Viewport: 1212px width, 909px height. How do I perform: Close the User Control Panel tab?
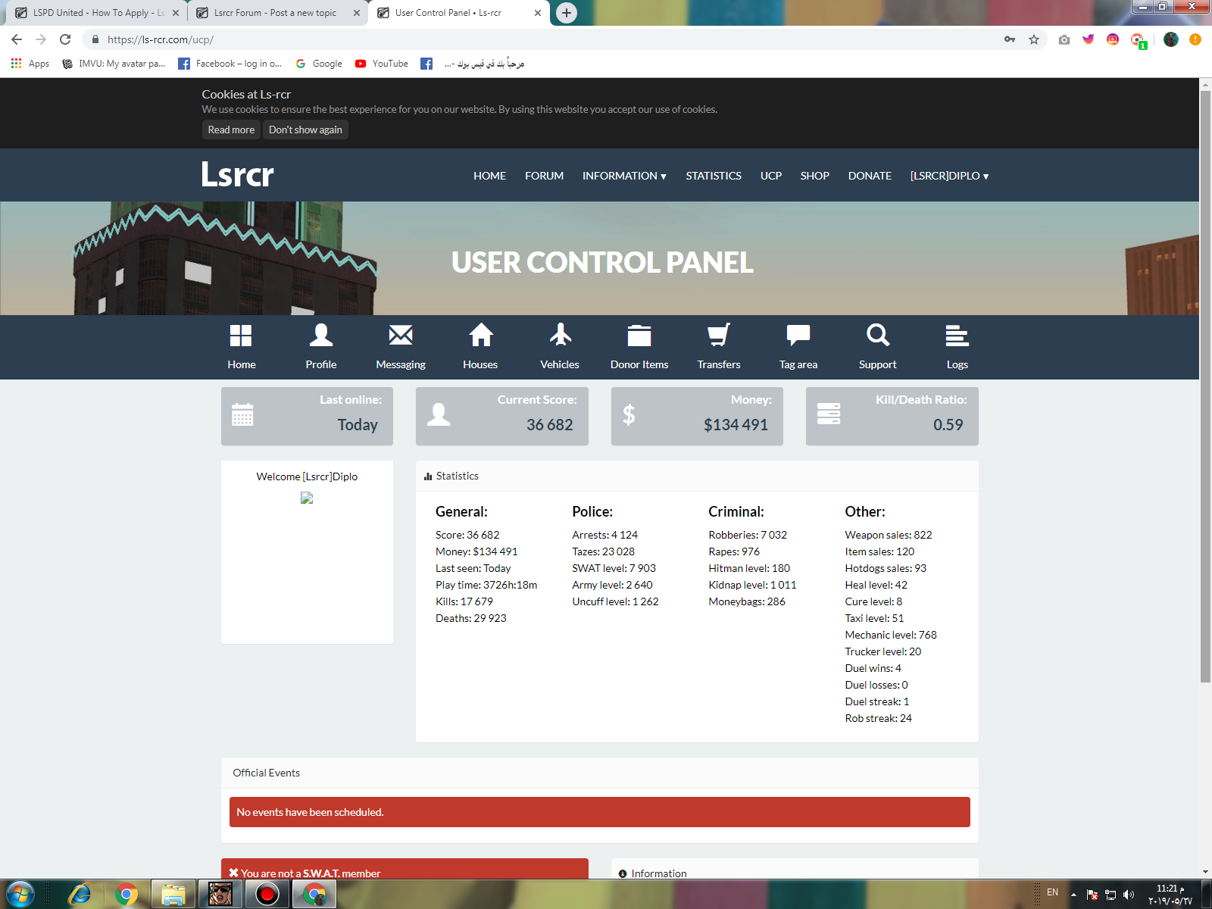click(538, 13)
